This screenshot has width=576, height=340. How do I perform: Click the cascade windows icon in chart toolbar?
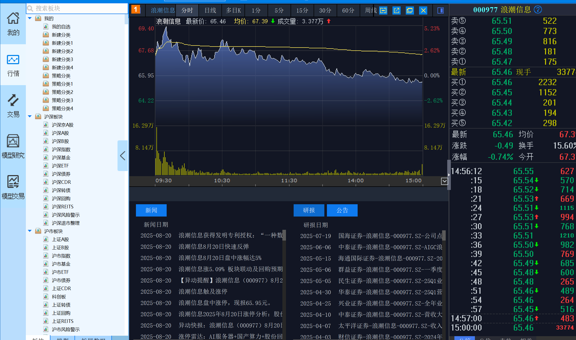pyautogui.click(x=410, y=10)
